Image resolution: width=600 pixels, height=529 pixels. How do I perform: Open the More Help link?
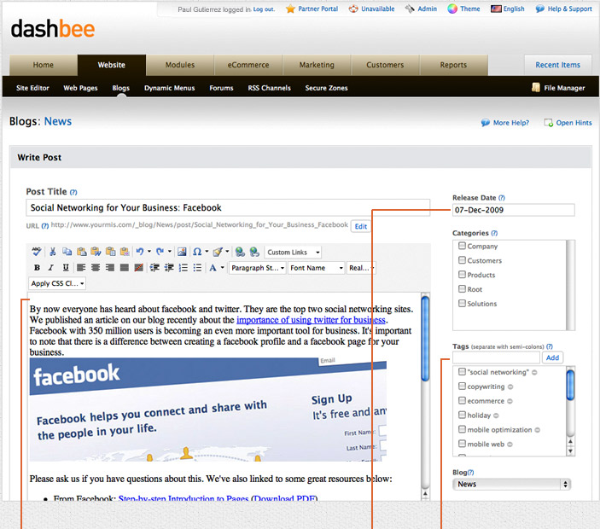(505, 122)
